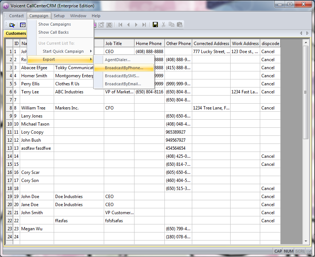Go to next record arrow

pos(136,25)
